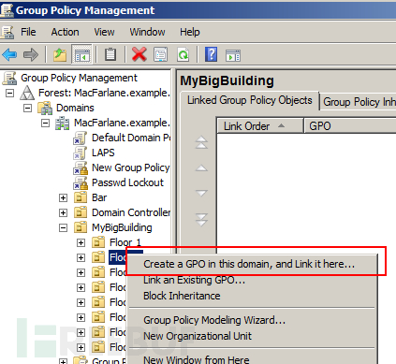
Task: Switch to Group Policy Inheritance tab
Action: pyautogui.click(x=359, y=102)
